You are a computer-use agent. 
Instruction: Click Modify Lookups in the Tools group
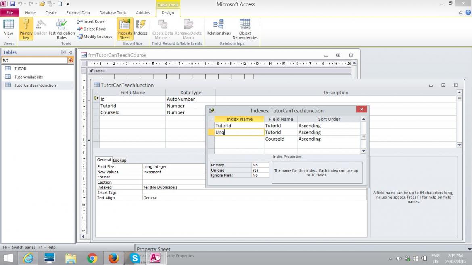(94, 37)
